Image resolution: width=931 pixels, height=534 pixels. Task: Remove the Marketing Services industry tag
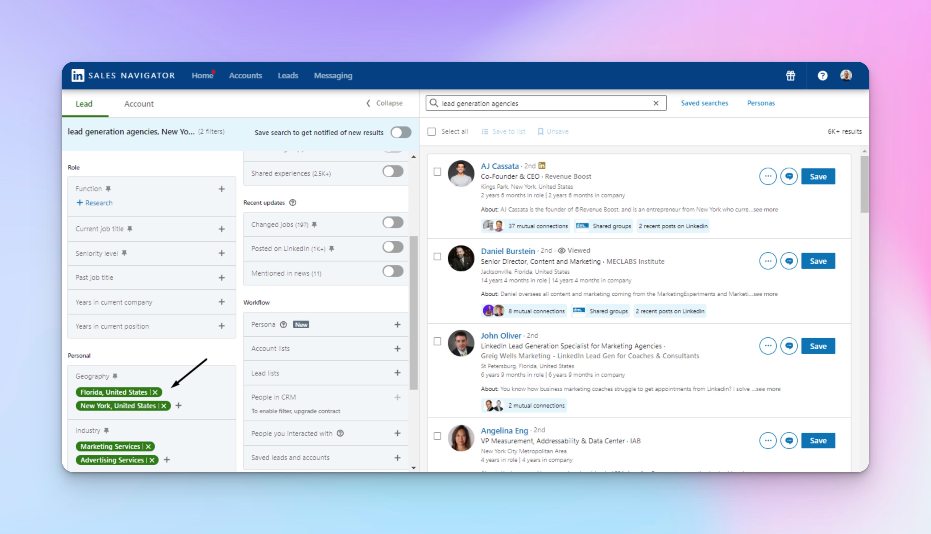[x=148, y=446]
